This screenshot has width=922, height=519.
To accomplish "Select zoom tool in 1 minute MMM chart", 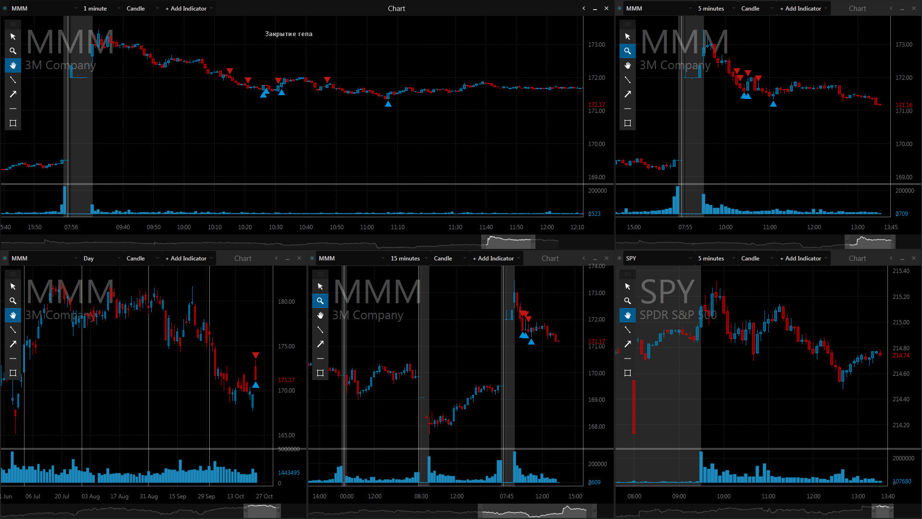I will [x=13, y=51].
